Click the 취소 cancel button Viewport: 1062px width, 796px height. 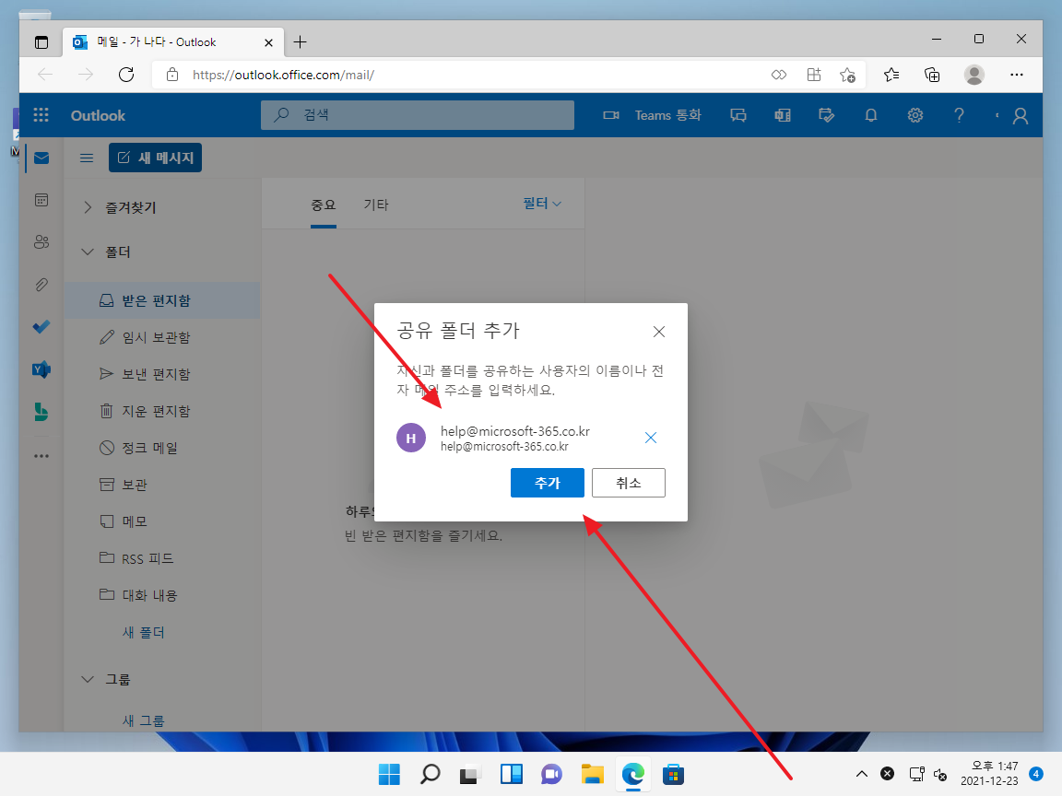629,483
